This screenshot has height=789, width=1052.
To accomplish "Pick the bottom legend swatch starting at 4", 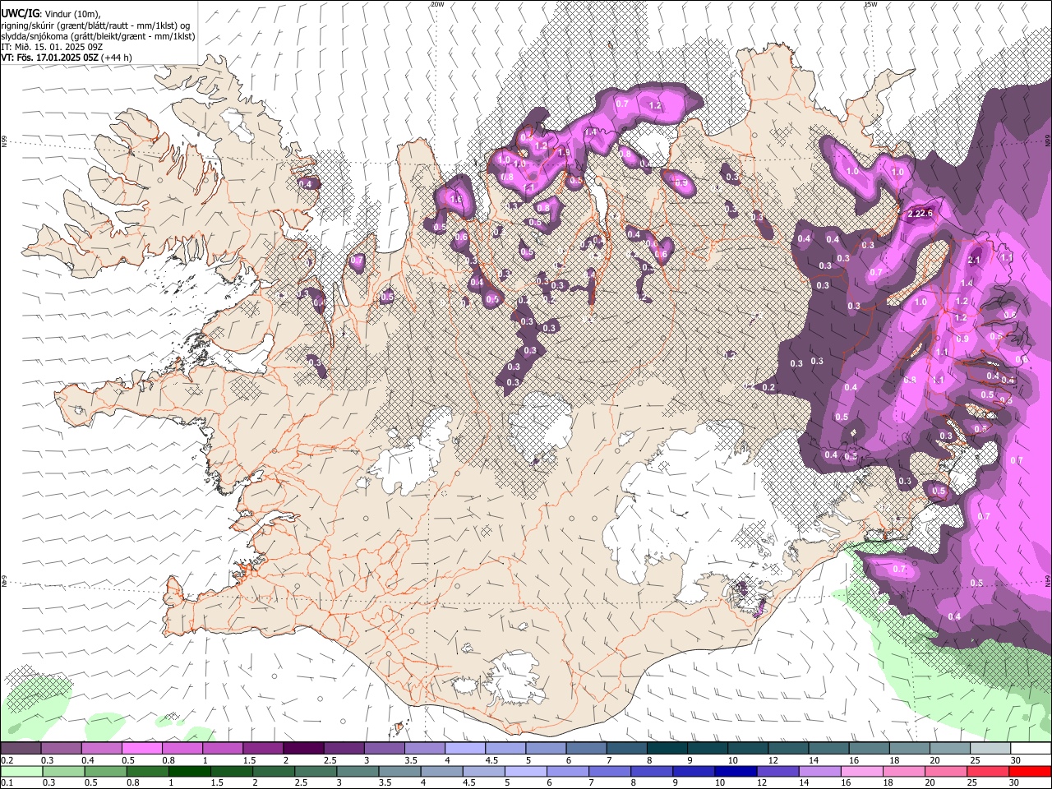I will point(442,772).
